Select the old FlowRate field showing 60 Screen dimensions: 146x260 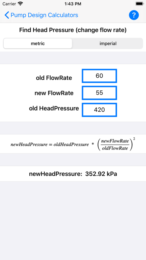click(99, 76)
